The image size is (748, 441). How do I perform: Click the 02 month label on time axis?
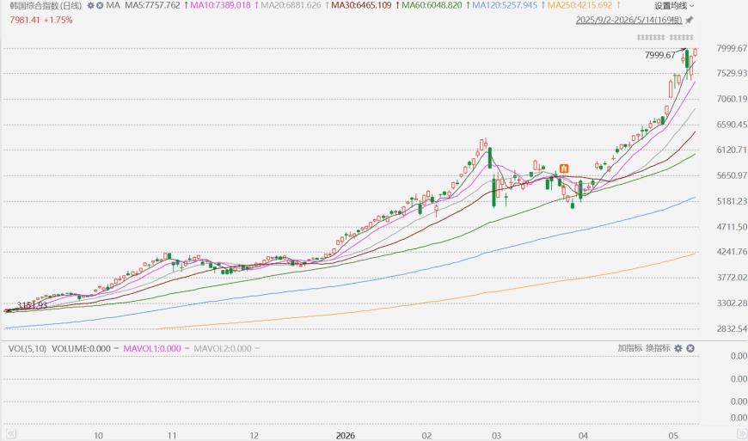(426, 435)
